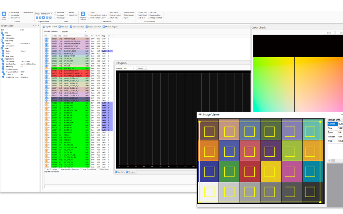Click the Register Description input field

[x=120, y=187]
